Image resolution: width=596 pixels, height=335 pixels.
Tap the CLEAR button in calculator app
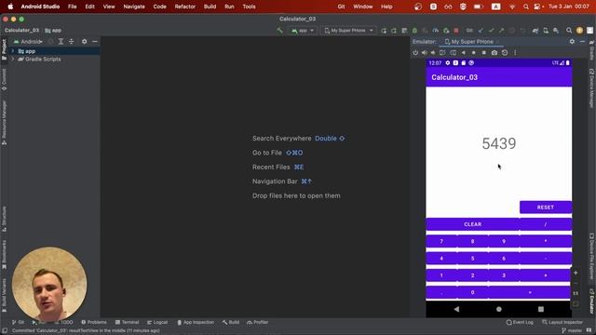point(472,224)
